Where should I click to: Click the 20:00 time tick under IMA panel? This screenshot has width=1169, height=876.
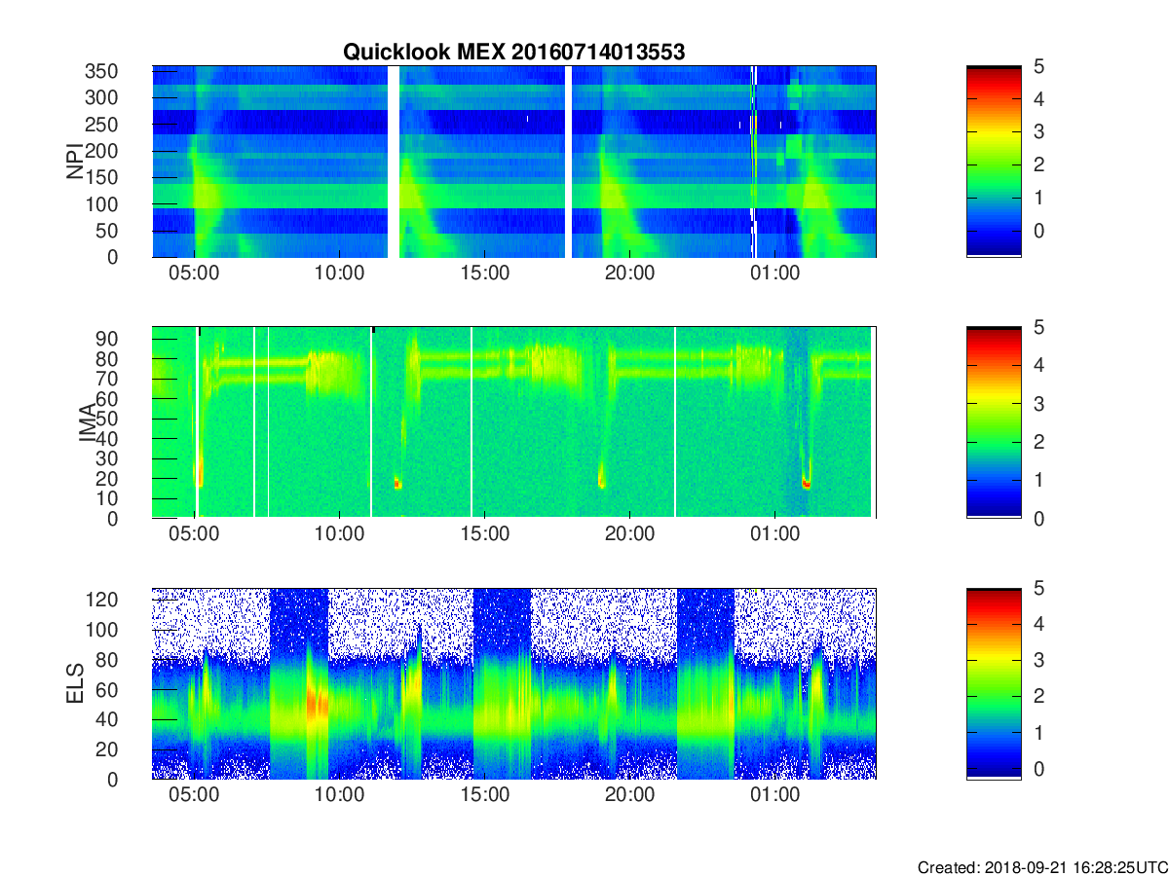pos(630,535)
